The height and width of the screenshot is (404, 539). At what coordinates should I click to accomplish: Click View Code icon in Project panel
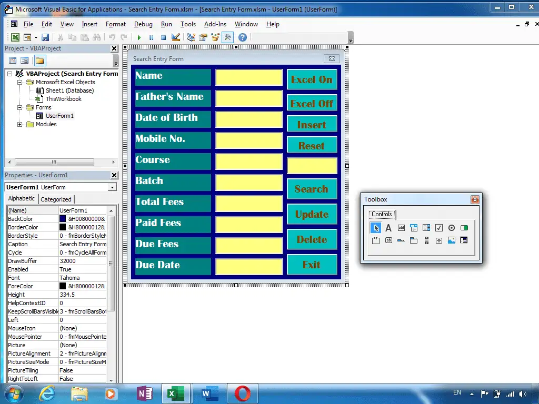tap(13, 61)
